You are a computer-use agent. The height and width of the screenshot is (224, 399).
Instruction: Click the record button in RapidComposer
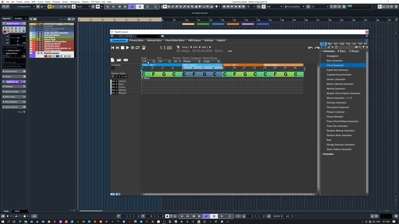click(132, 47)
